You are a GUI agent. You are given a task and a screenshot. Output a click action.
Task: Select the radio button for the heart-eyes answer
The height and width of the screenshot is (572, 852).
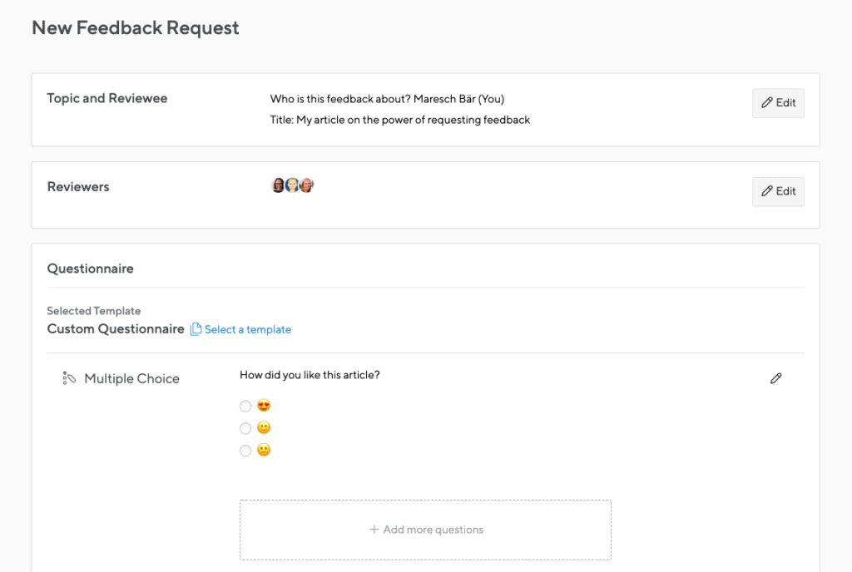245,406
